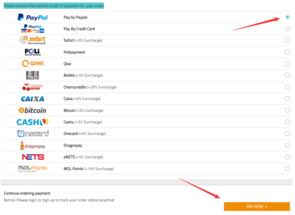
Task: Select the Pay By Credit Card radio button
Action: (287, 29)
